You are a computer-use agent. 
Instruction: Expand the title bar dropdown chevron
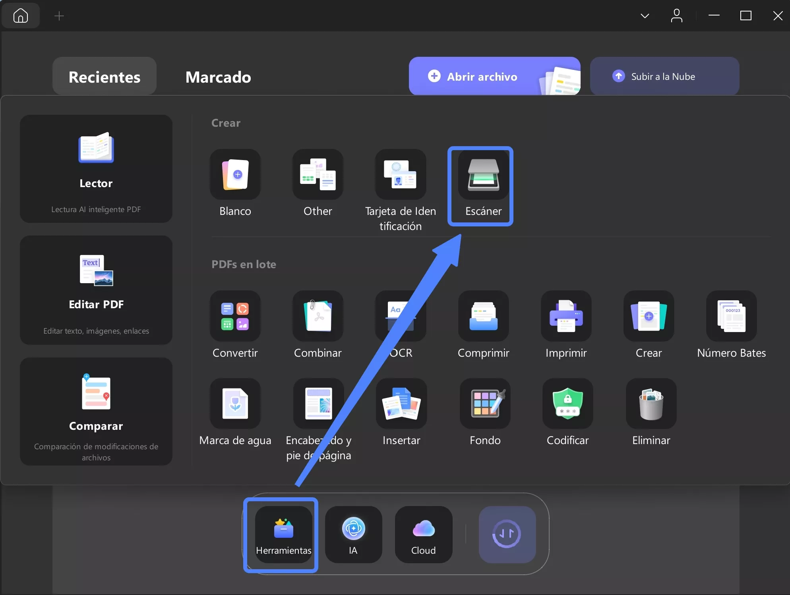point(645,16)
